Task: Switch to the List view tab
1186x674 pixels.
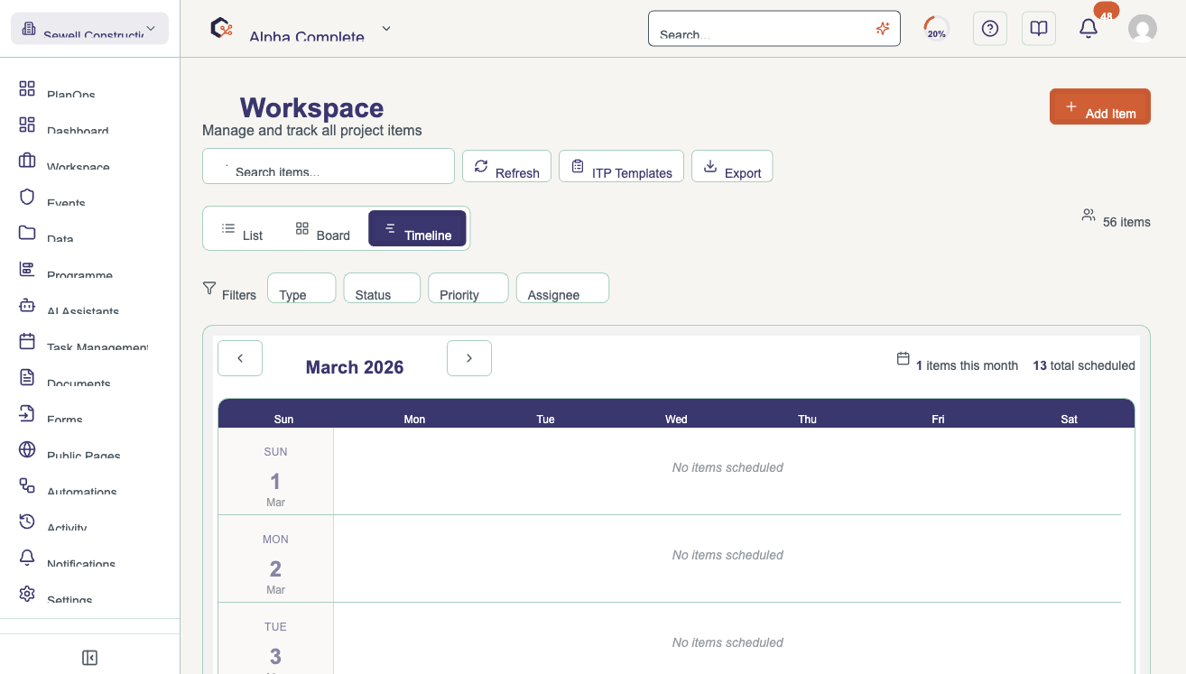Action: tap(242, 229)
